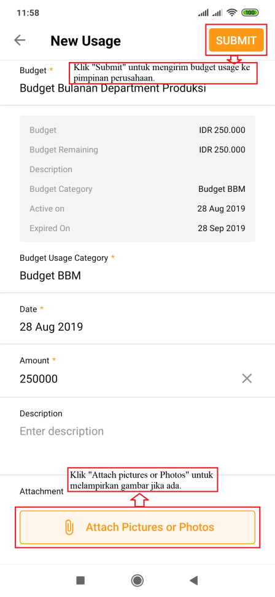Open the Budget selection field
Screen dimensions: 275x597
[137, 82]
